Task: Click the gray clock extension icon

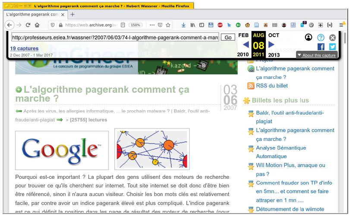Action: 311,25
